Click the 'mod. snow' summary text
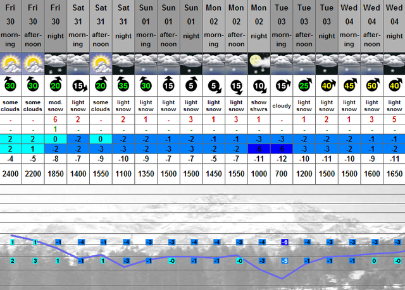Screen dimensions: 405x290 click(56, 106)
